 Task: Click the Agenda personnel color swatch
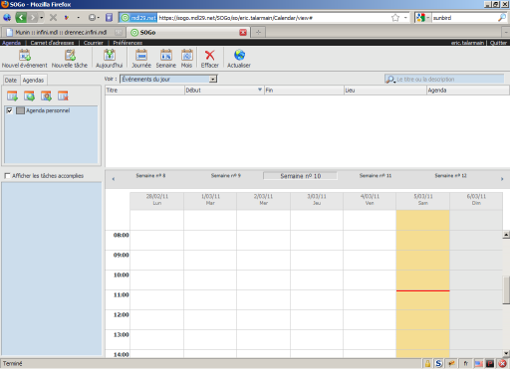(20, 110)
